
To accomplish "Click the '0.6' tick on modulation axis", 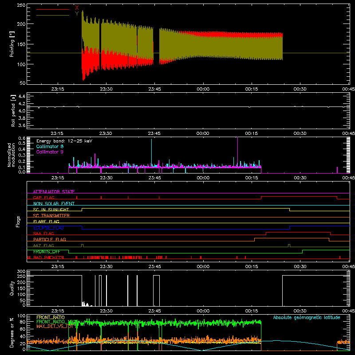I will pos(22,138).
